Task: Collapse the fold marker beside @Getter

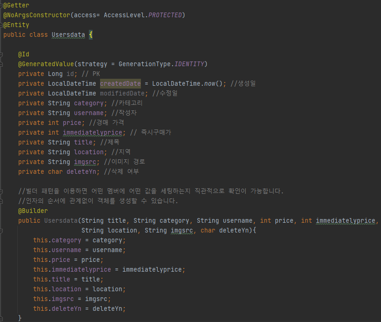Action: pos(1,5)
